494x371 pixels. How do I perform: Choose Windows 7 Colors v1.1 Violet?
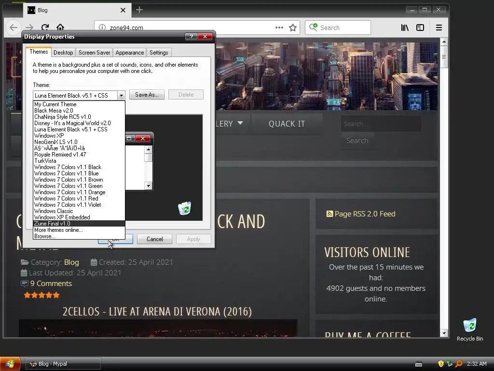(79, 205)
